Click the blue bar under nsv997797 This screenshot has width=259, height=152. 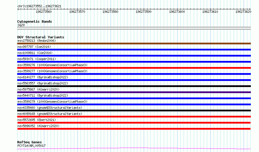(134, 50)
